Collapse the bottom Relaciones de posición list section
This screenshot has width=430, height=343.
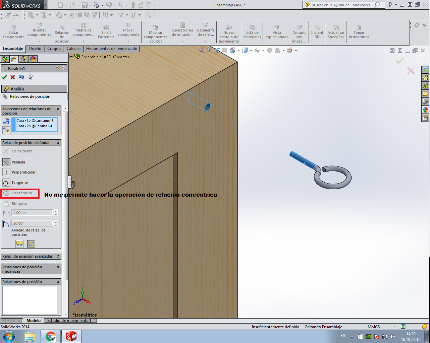58,282
